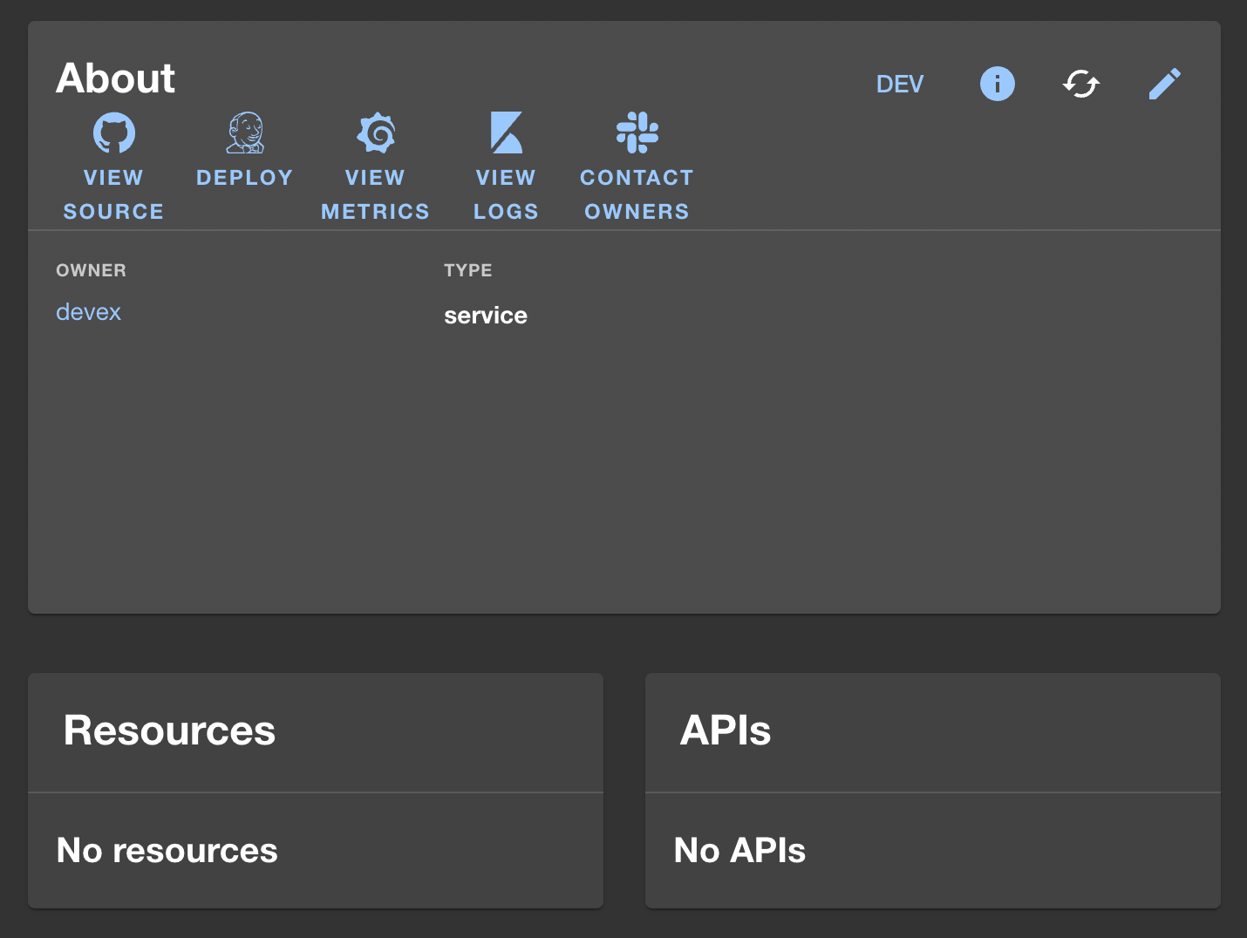
Task: Click the edit metadata pencil icon
Action: (1165, 84)
